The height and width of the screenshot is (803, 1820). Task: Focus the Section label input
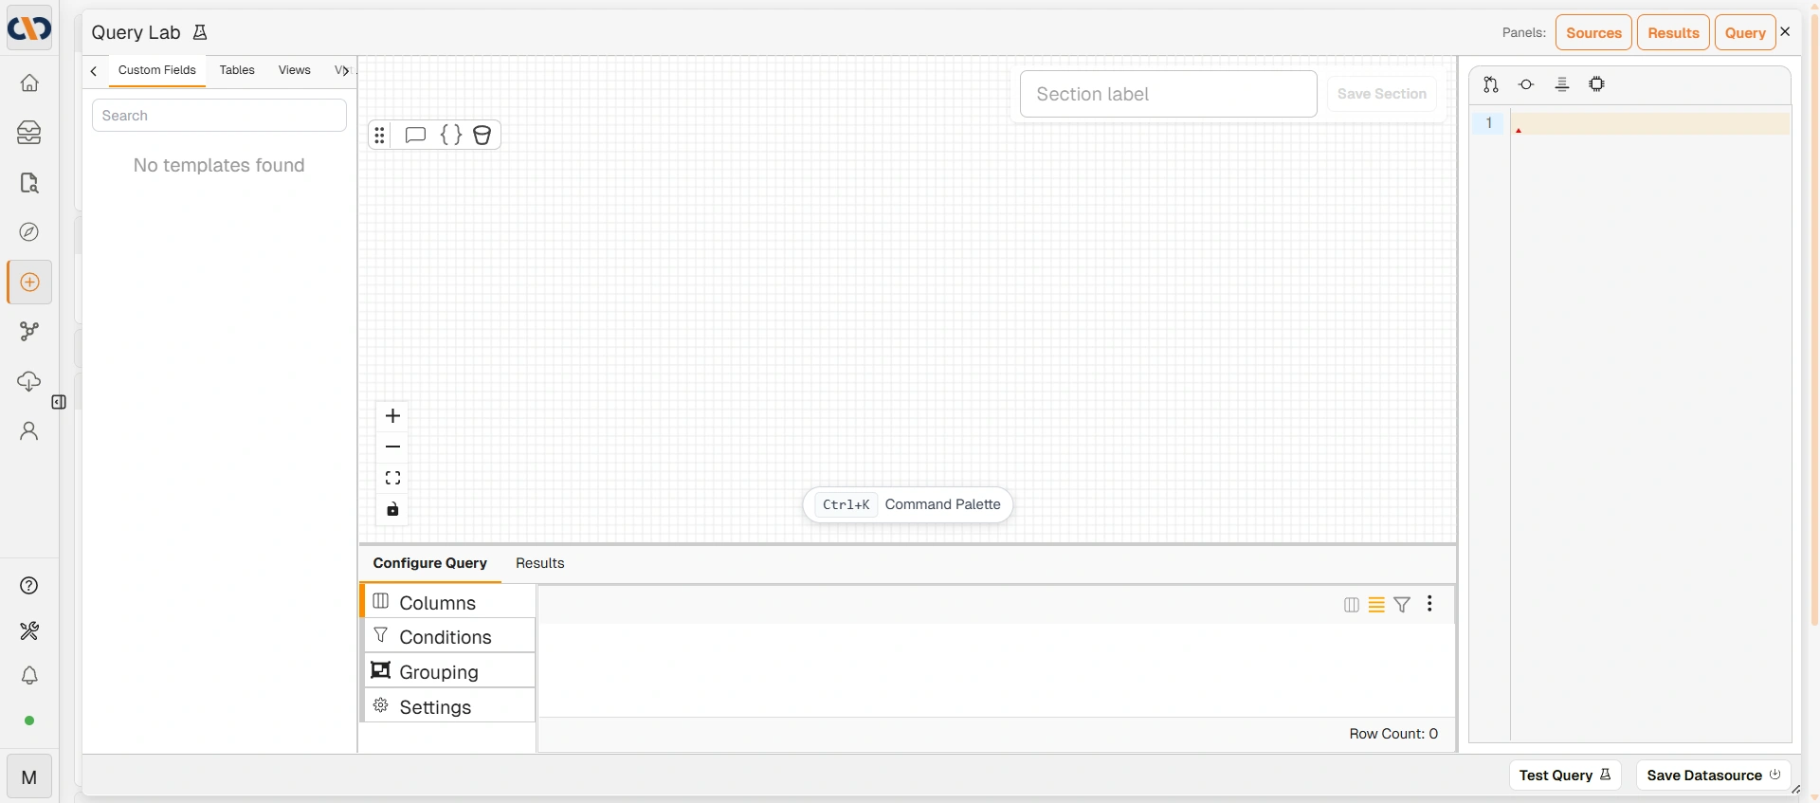click(1169, 94)
